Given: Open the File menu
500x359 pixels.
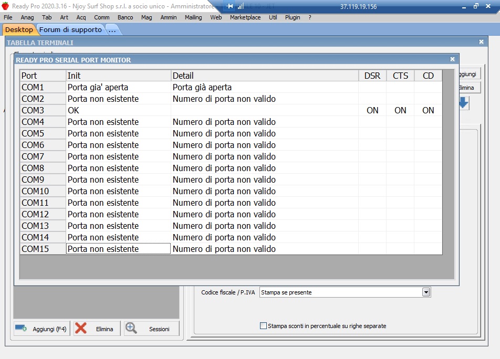Looking at the screenshot, I should [8, 17].
